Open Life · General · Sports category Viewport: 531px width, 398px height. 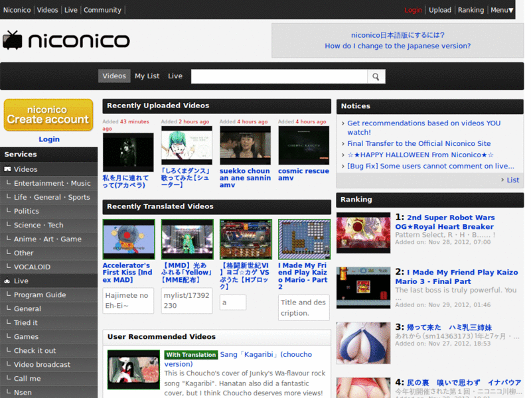coord(48,197)
